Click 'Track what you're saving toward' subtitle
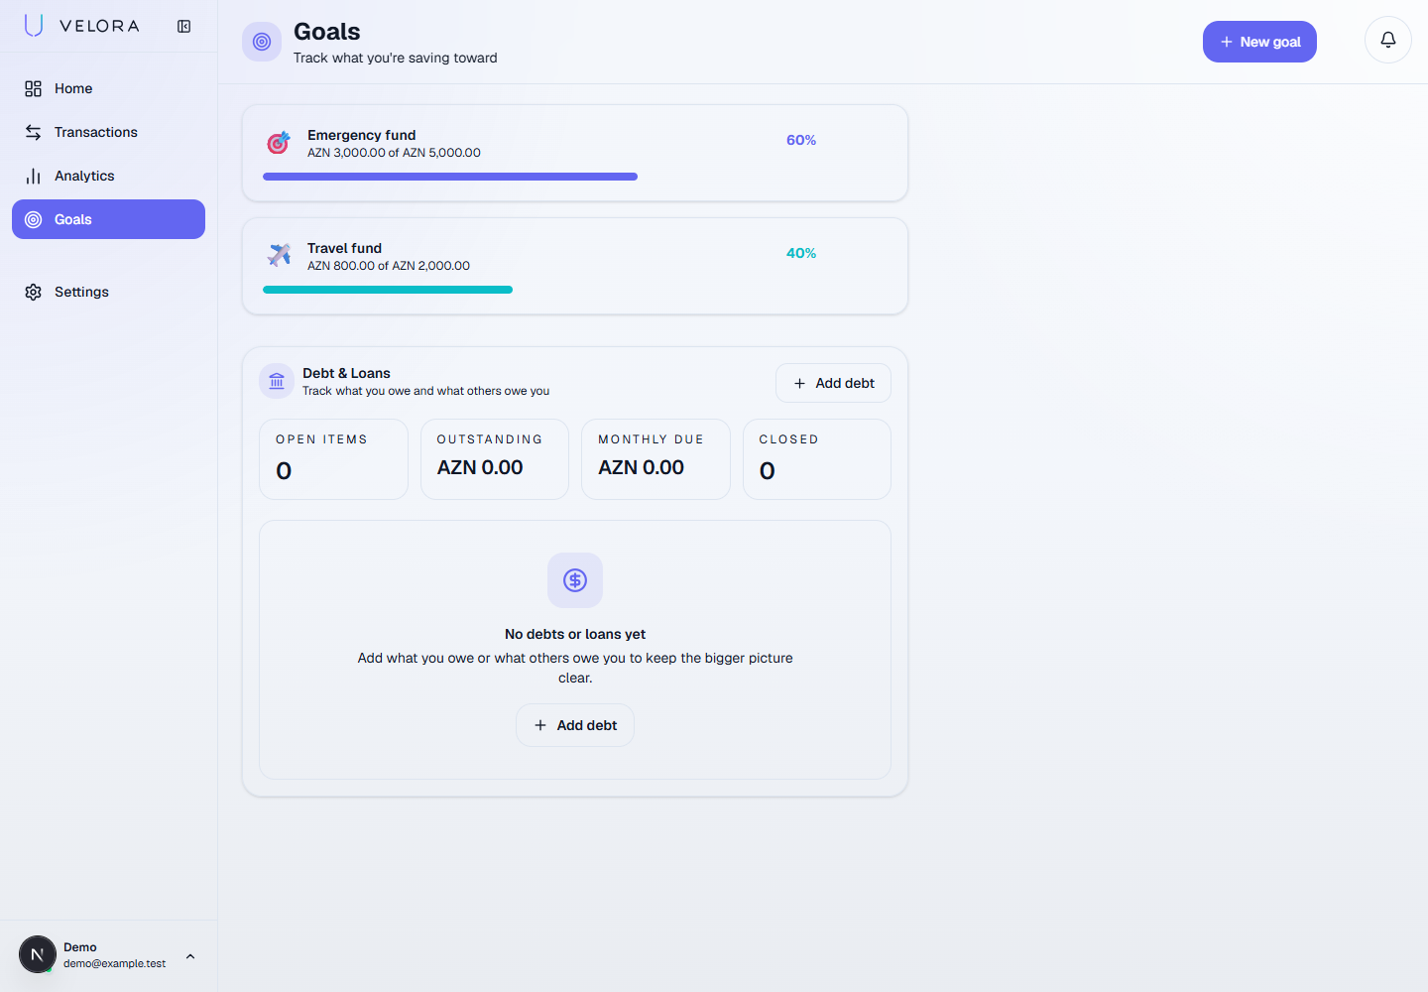 pyautogui.click(x=396, y=58)
